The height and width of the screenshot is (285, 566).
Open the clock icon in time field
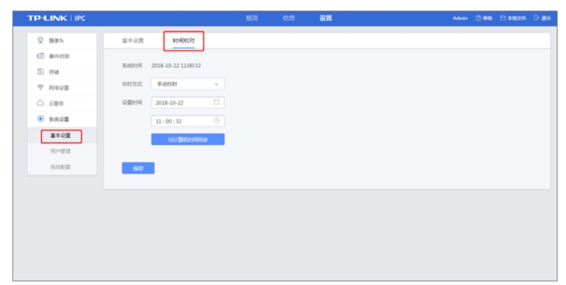[216, 121]
